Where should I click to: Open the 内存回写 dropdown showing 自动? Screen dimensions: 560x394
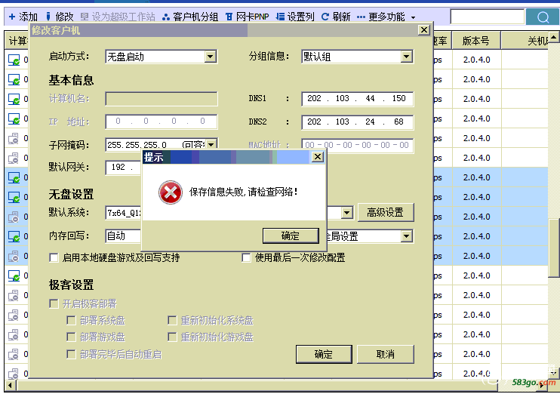point(123,235)
